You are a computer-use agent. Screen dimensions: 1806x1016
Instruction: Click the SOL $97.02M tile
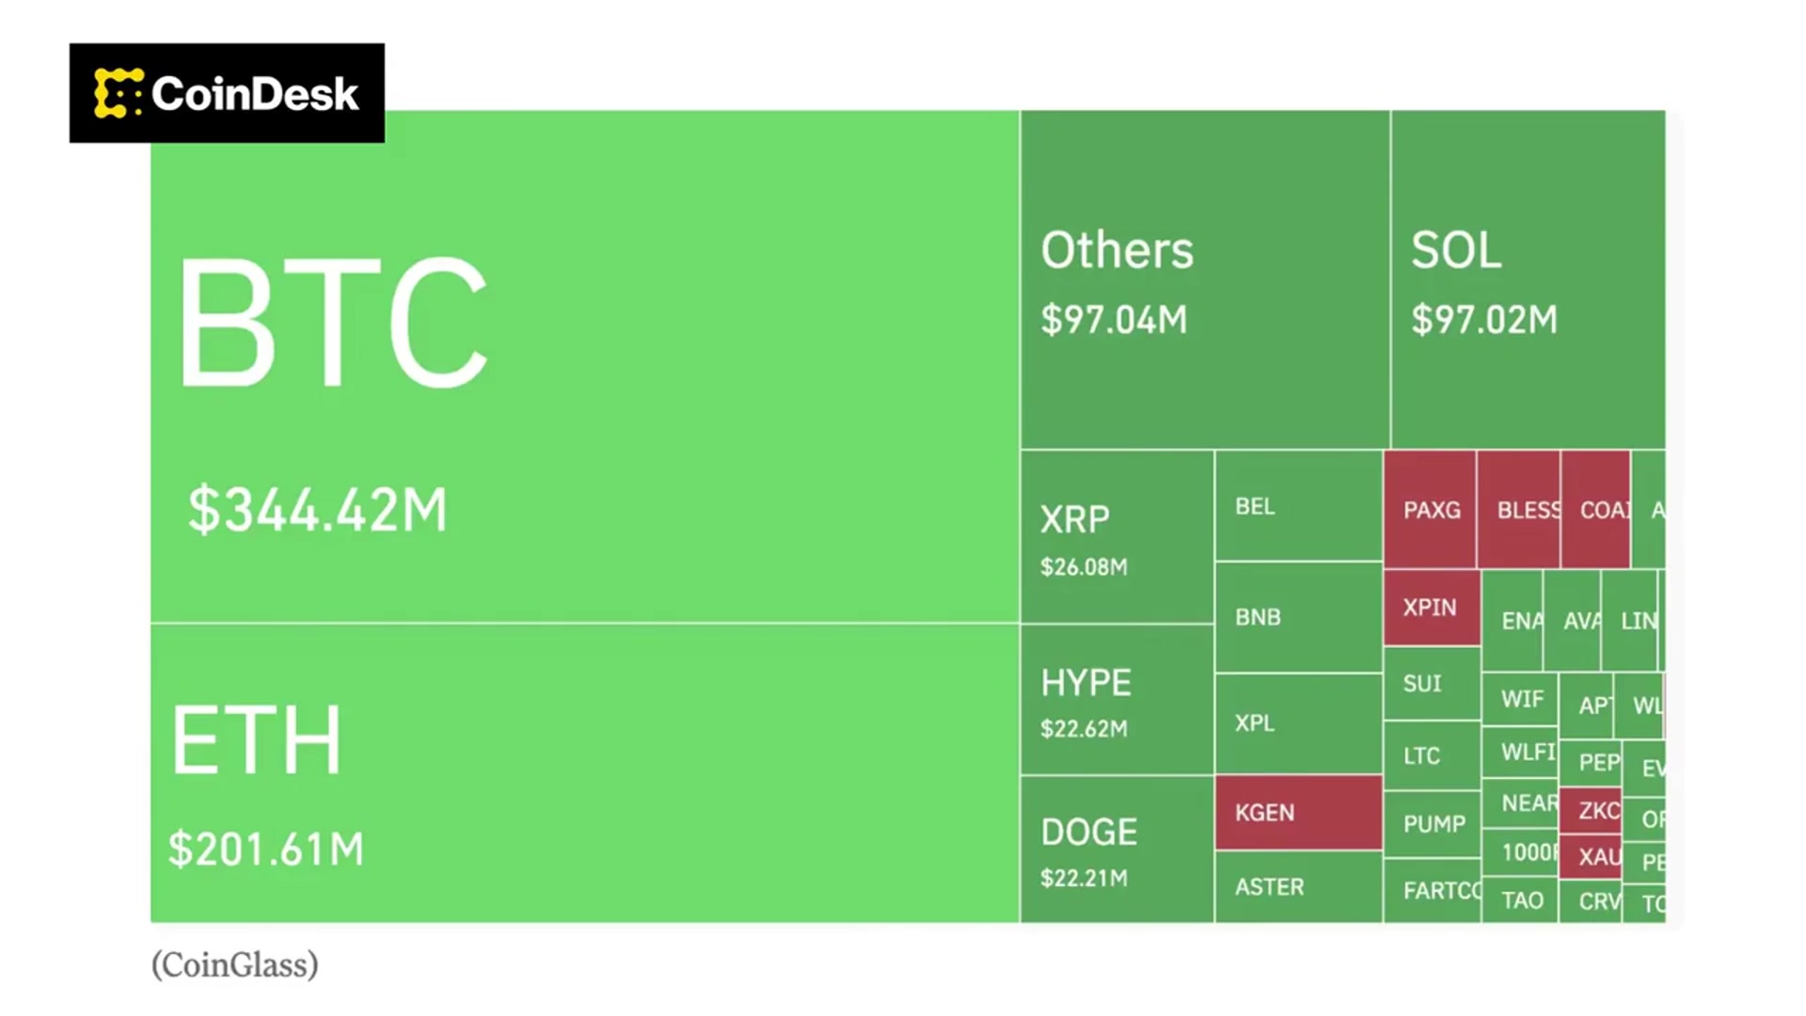(x=1528, y=279)
